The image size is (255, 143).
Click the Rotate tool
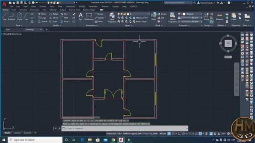54,14
